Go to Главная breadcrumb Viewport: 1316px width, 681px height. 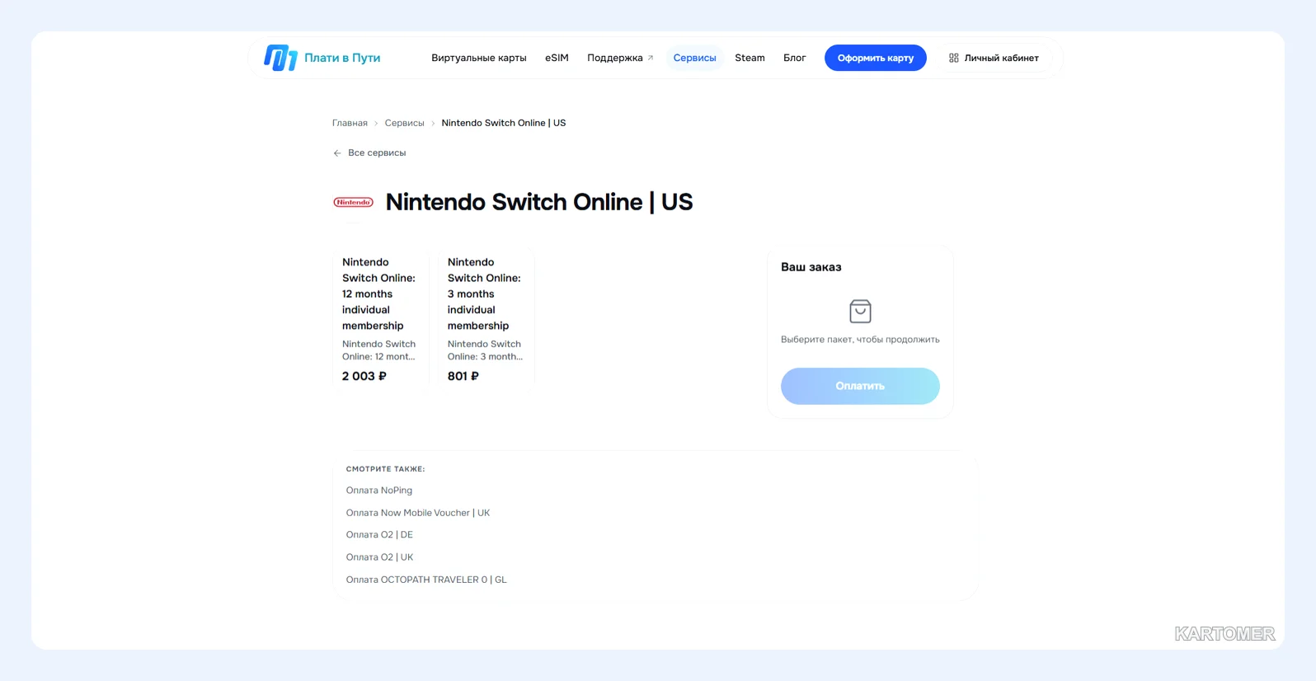(350, 123)
